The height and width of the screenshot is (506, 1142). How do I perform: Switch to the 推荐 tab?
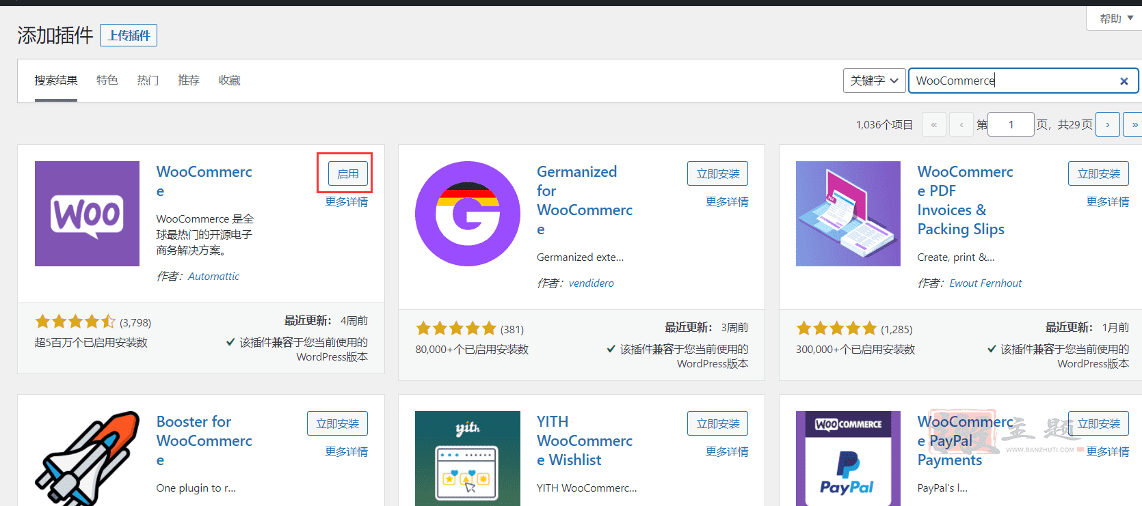189,81
